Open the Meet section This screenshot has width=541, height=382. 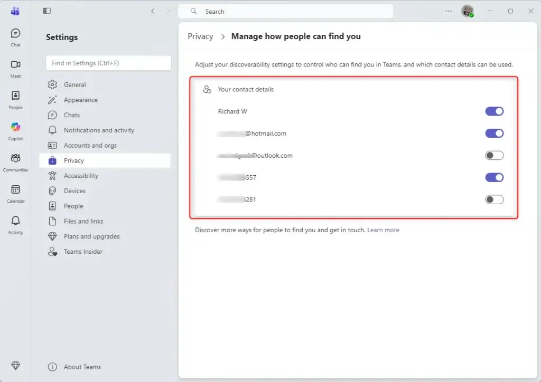coord(15,69)
